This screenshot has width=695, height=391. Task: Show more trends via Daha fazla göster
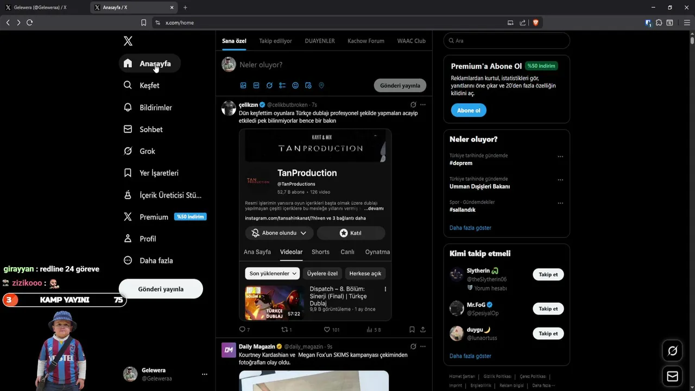pyautogui.click(x=470, y=228)
